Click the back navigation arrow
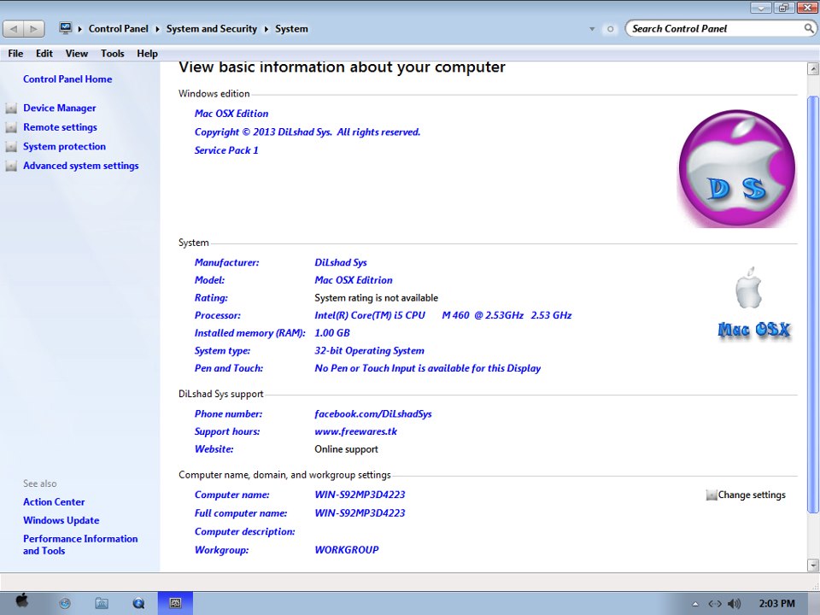Viewport: 820px width, 615px height. pyautogui.click(x=14, y=29)
